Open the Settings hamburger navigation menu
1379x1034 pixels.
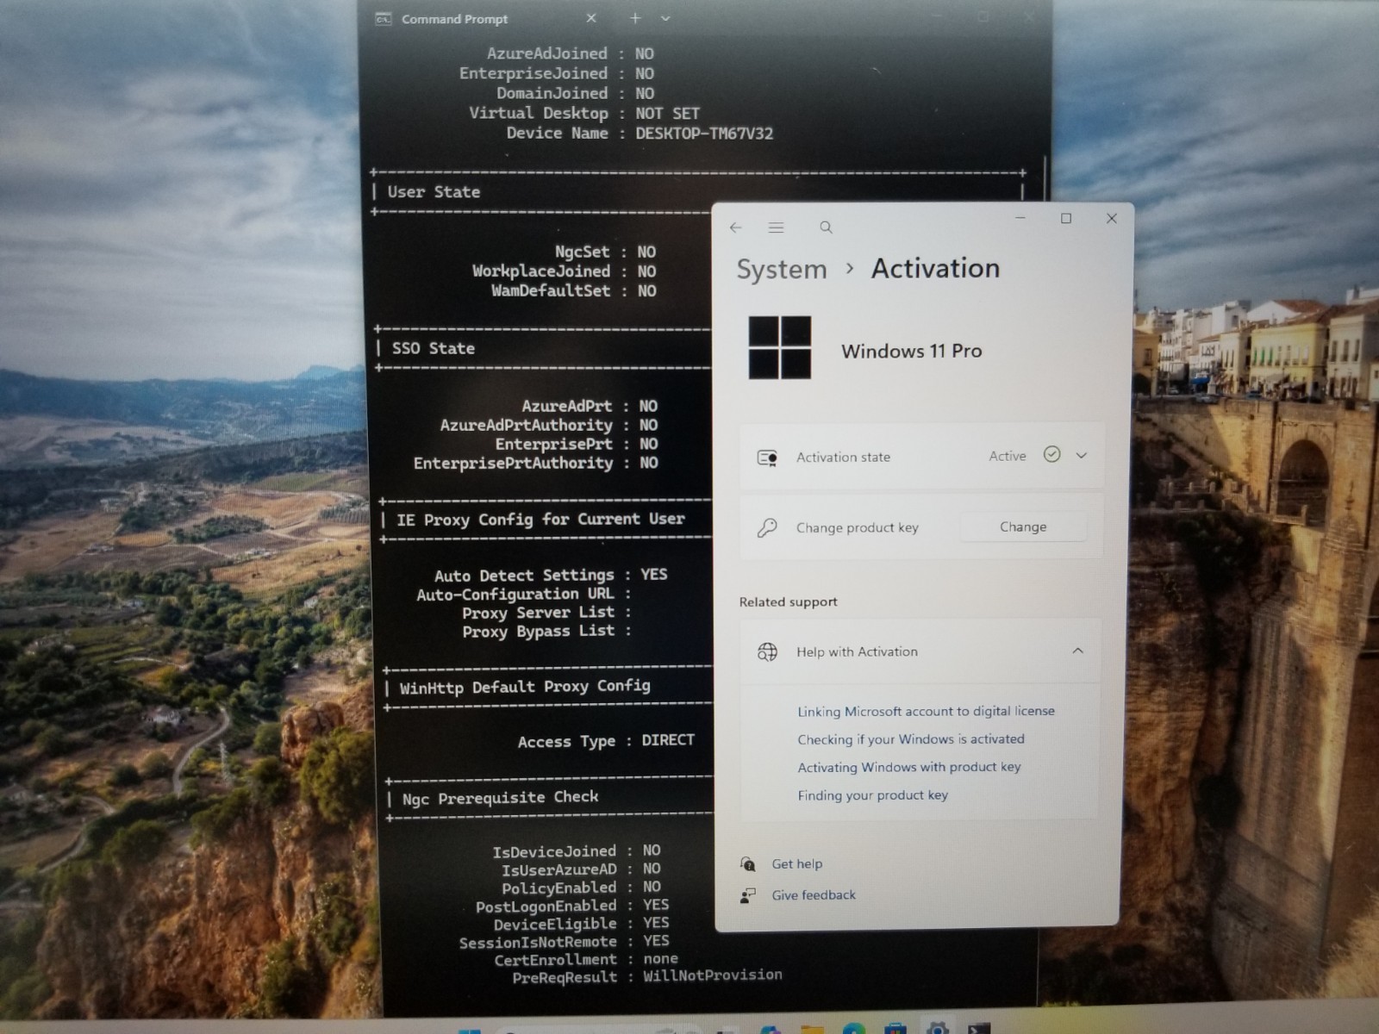[x=776, y=227]
